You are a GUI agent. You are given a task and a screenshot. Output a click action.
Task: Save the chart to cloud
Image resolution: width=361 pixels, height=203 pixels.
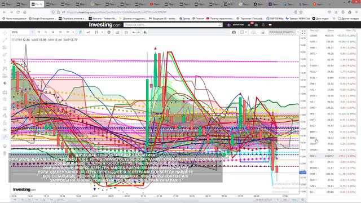tap(253, 32)
